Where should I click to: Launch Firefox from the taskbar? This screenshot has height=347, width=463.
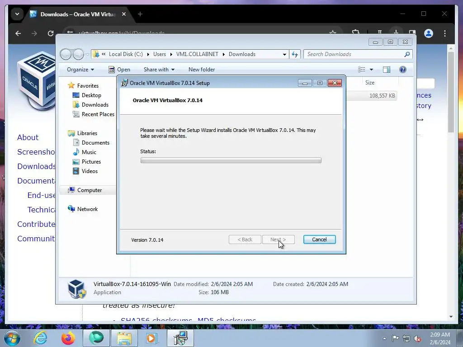point(68,338)
